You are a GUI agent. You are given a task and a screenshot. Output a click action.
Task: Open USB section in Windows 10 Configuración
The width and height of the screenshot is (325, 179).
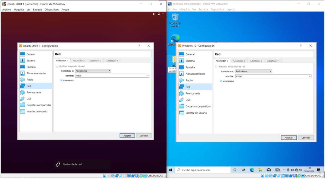[x=195, y=100]
